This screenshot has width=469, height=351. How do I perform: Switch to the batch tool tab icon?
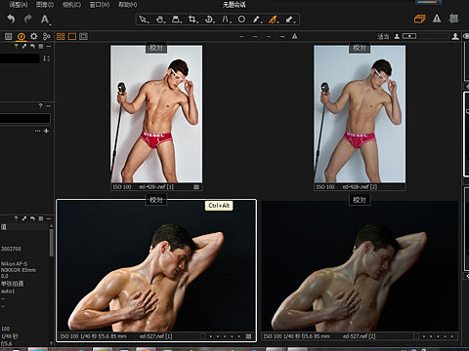point(47,36)
